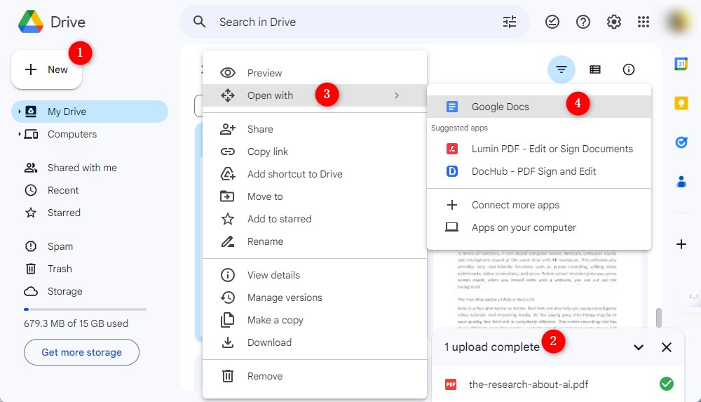This screenshot has width=701, height=402.
Task: Collapse the upload complete panel
Action: [639, 347]
